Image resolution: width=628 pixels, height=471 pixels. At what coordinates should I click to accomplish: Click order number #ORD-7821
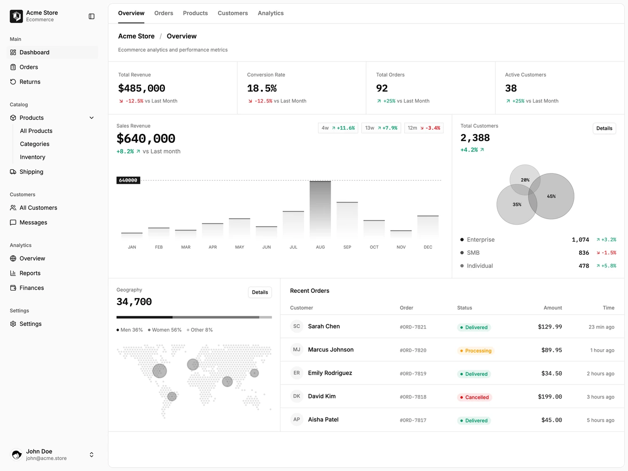(x=413, y=327)
